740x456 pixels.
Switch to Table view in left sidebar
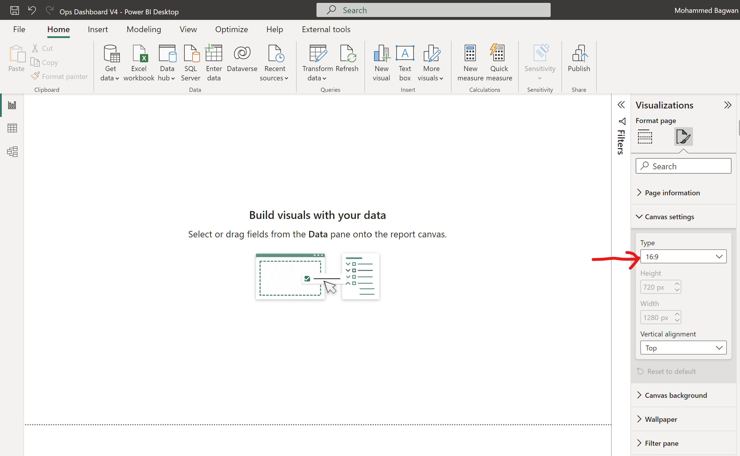click(x=12, y=128)
